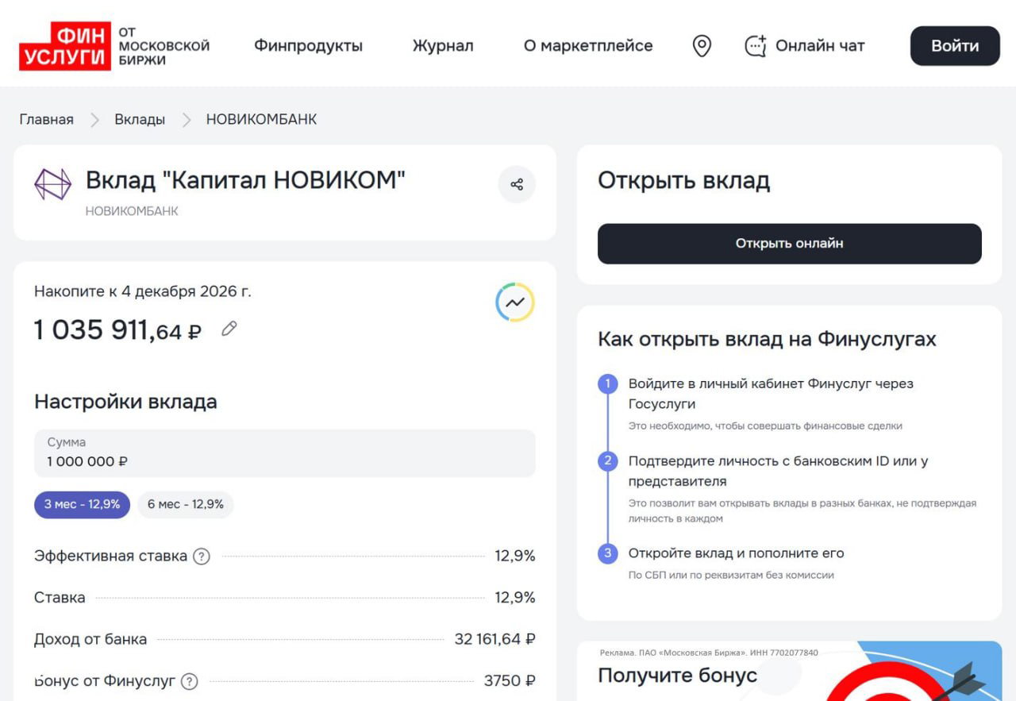Click the Войти button
The image size is (1016, 701).
[955, 46]
